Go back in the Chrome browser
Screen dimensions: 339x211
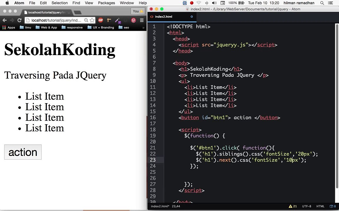(x=4, y=20)
